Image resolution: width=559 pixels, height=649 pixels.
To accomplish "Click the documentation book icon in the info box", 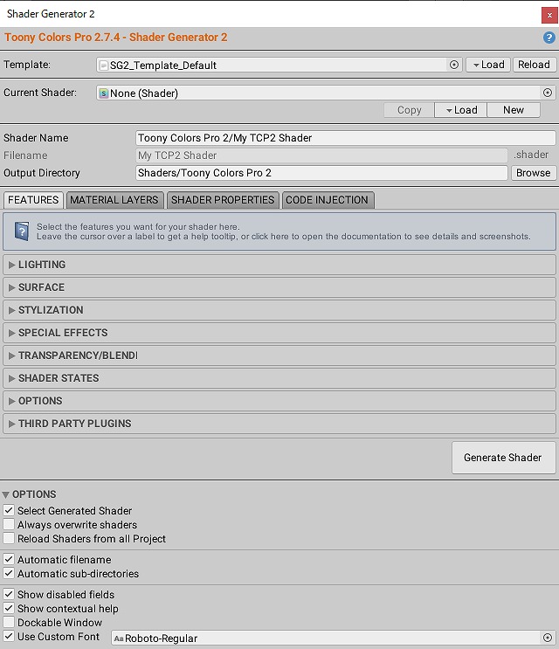I will [22, 231].
